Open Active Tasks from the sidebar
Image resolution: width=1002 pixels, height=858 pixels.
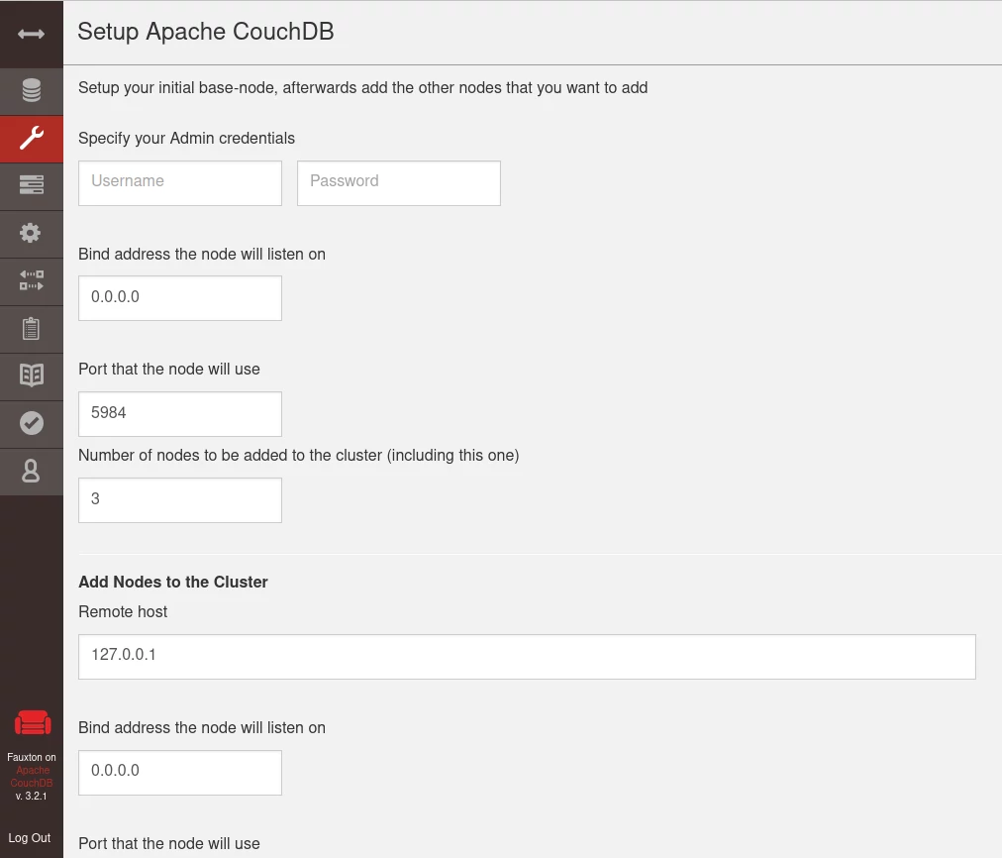click(31, 185)
